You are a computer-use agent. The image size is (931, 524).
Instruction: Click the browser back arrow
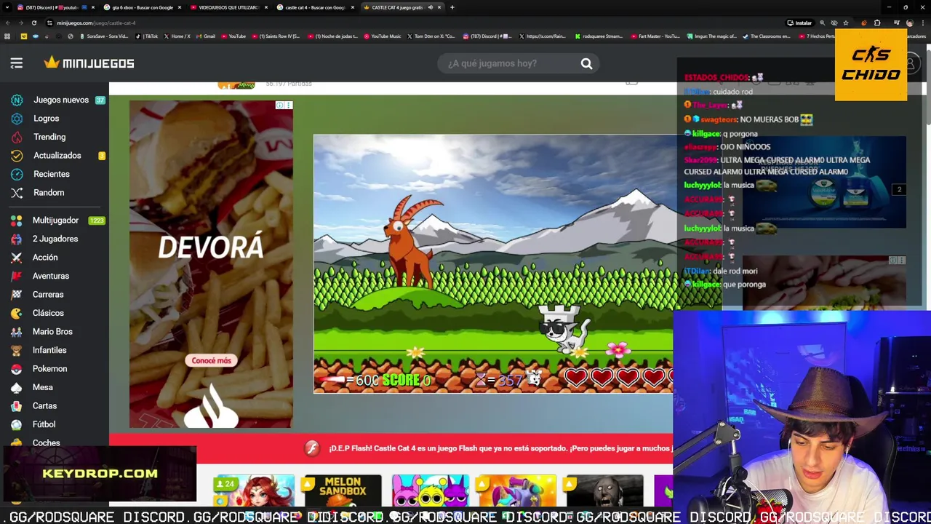pos(9,23)
